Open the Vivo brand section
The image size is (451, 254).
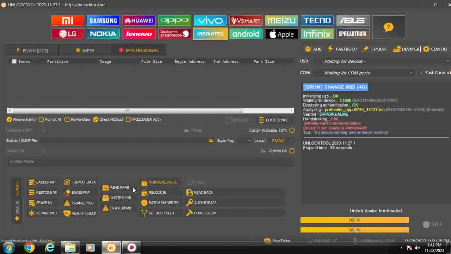[x=210, y=21]
